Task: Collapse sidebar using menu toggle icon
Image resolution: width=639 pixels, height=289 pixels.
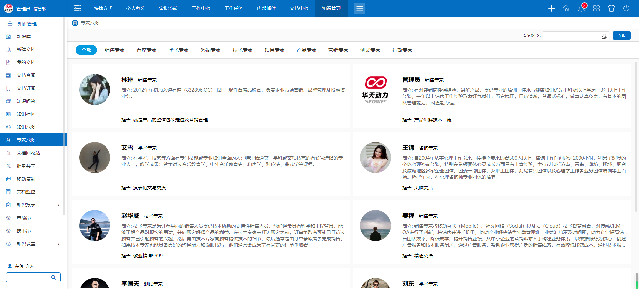Action: [x=78, y=8]
